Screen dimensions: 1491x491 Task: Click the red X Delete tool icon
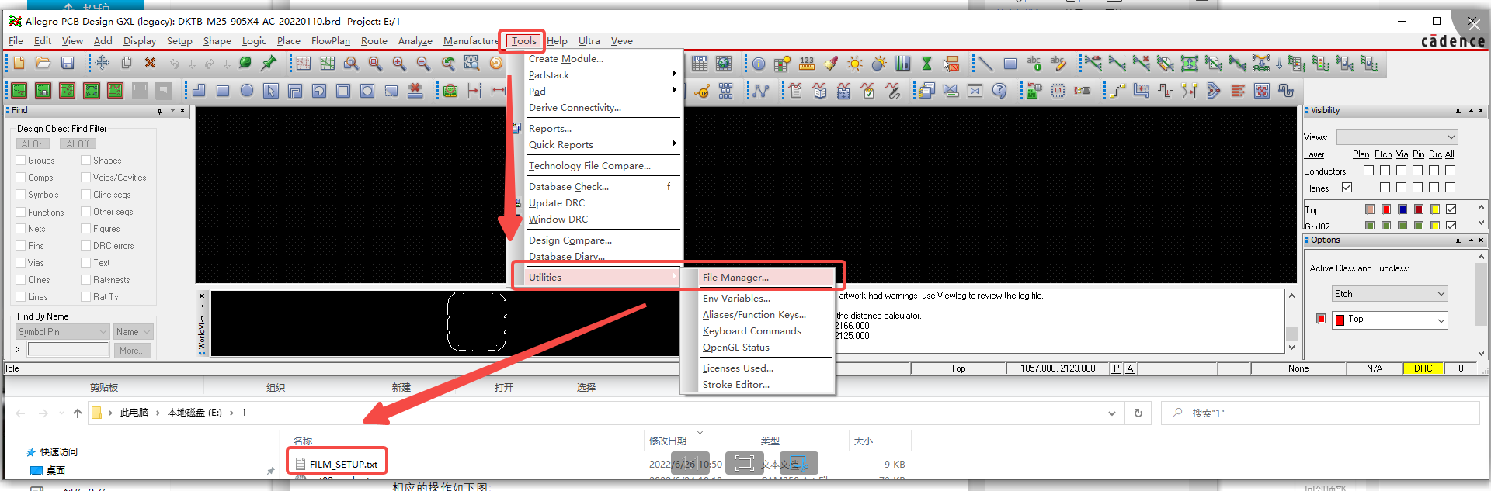(x=151, y=64)
